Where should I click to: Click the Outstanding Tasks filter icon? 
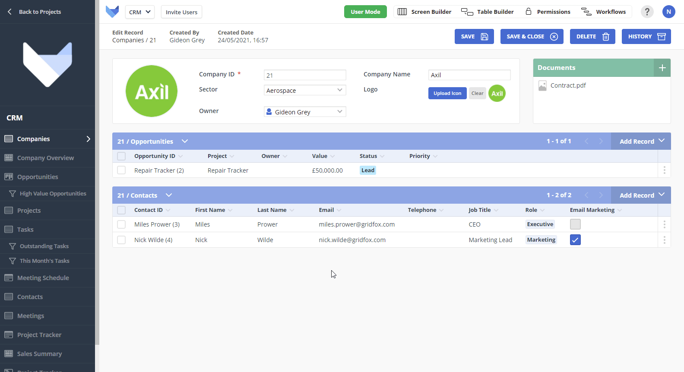[x=13, y=246]
